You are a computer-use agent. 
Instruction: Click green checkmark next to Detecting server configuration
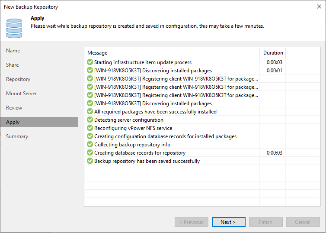click(90, 120)
